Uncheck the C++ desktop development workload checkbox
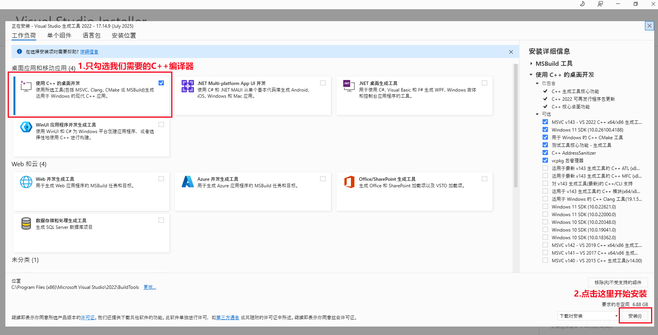 (x=161, y=83)
